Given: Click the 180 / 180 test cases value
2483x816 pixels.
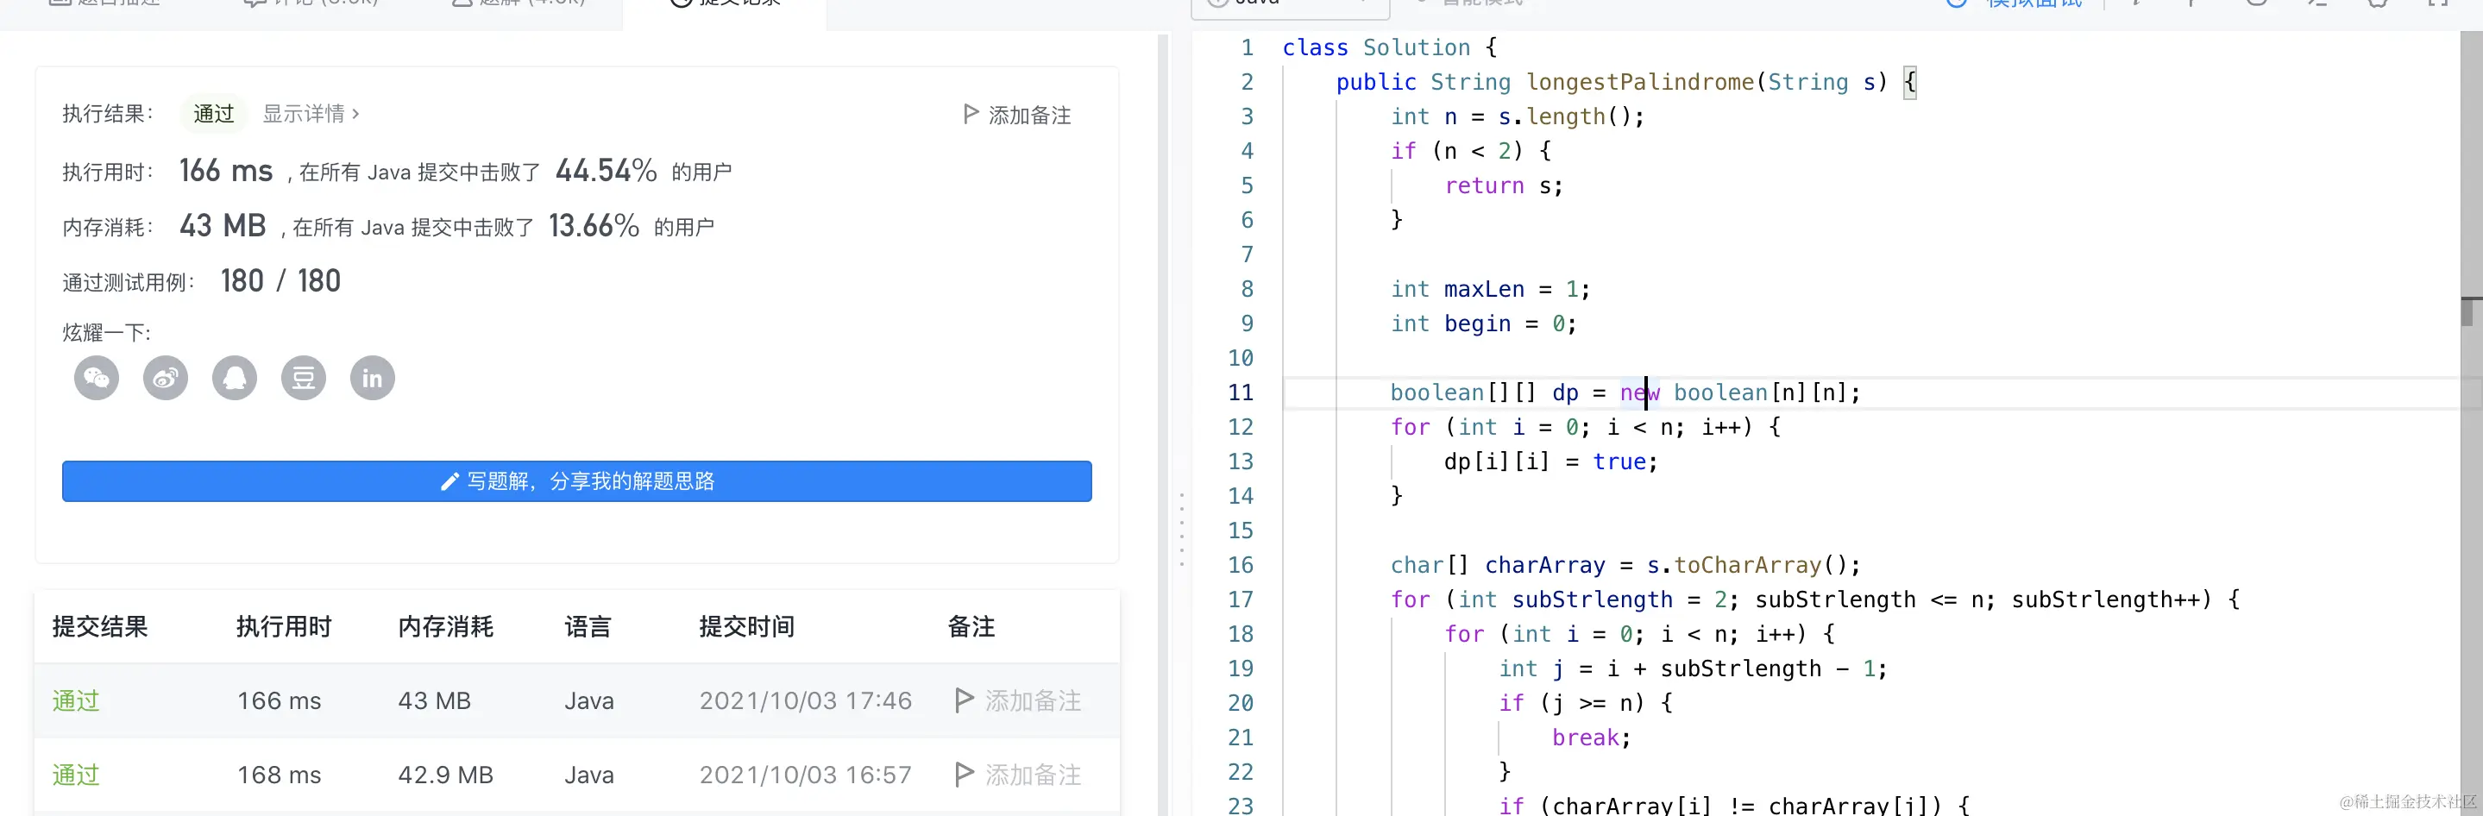Looking at the screenshot, I should pos(280,280).
